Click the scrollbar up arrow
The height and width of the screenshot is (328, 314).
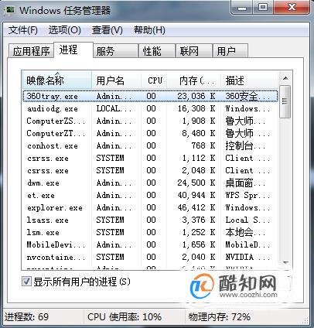point(285,78)
